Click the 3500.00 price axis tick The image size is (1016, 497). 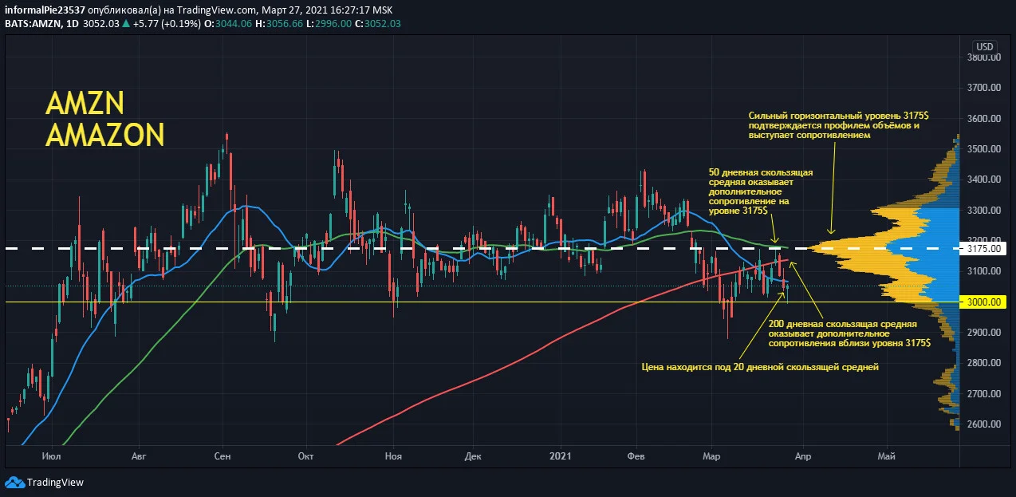coord(983,149)
